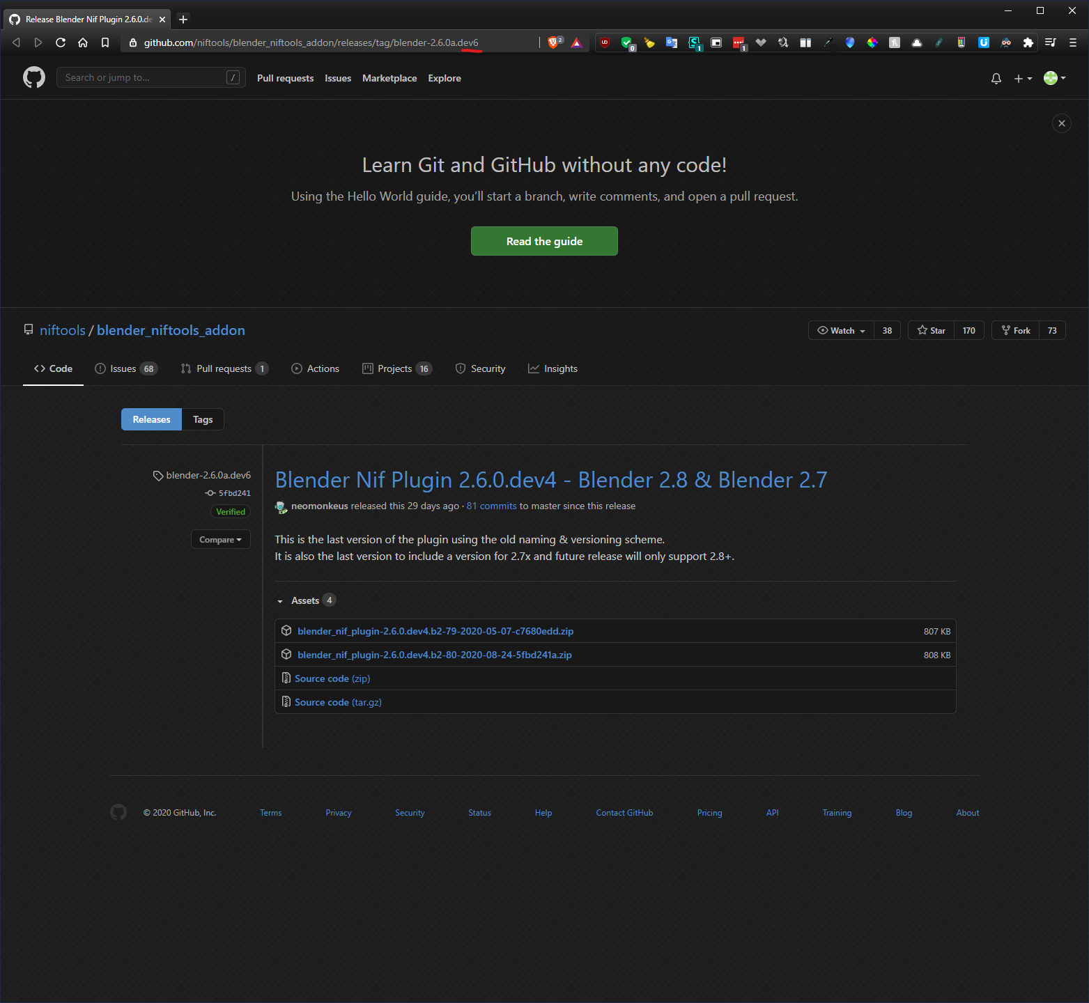Select the Releases tab button
The height and width of the screenshot is (1003, 1089).
click(x=151, y=419)
